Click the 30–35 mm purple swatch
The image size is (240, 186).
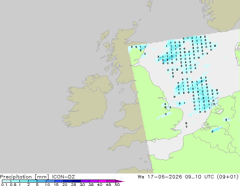click(85, 181)
